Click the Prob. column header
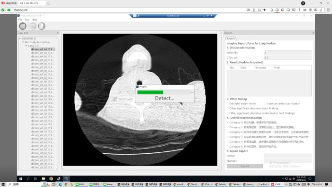Image resolution: width=332 pixels, height=187 pixels. pos(277,68)
